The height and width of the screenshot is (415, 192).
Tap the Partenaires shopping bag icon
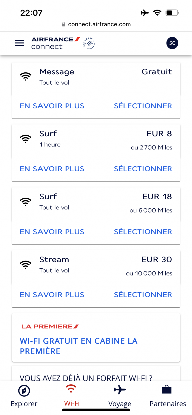167,390
